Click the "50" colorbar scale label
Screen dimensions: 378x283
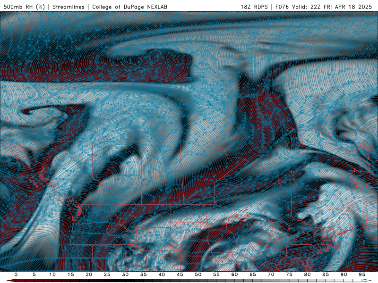[x=198, y=275]
